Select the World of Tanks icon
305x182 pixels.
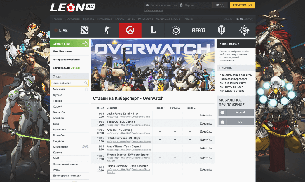pos(222,30)
